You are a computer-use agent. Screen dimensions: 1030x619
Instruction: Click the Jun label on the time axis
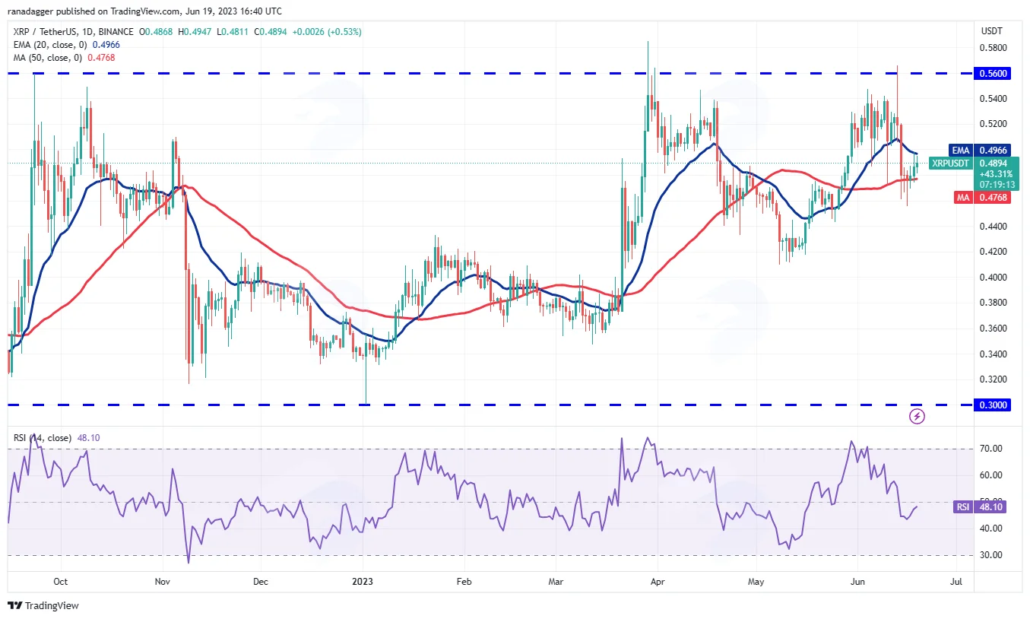click(x=857, y=582)
